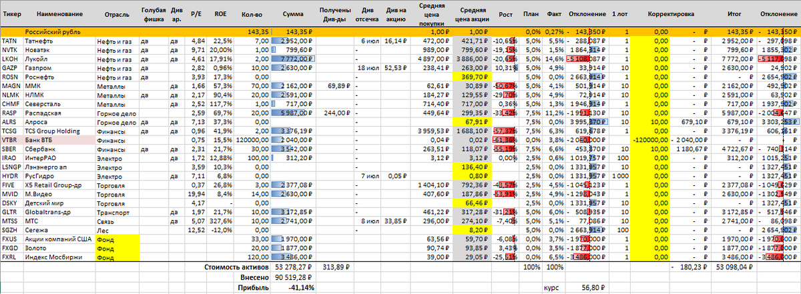The image size is (801, 294).
Task: Click the 'Прибыль' label cell
Action: click(254, 287)
